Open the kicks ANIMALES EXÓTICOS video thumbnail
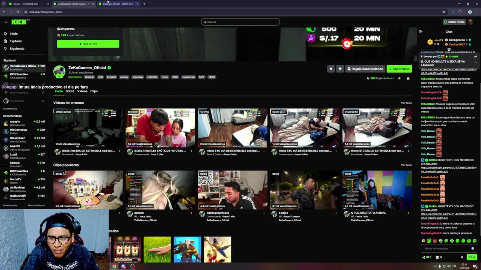The height and width of the screenshot is (270, 481). (160, 128)
